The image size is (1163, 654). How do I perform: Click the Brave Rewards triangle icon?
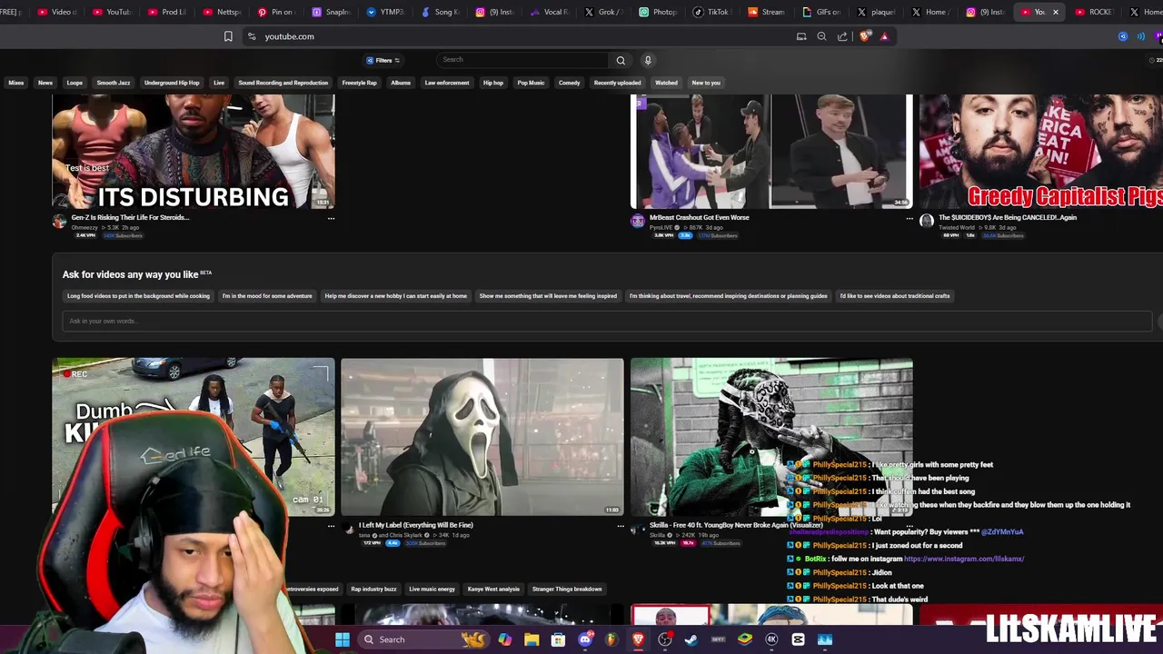point(884,36)
